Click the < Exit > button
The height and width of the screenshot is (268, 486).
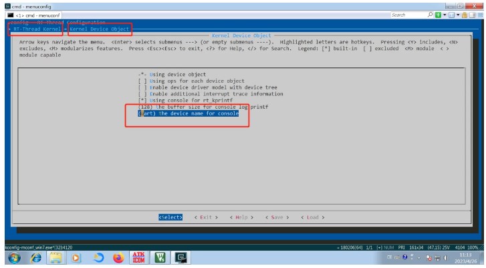coord(206,217)
